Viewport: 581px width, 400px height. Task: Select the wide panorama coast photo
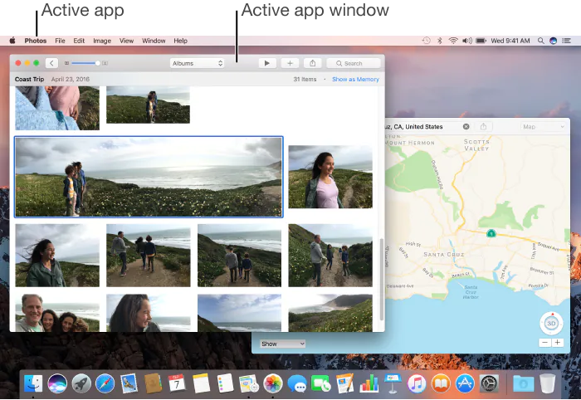tap(149, 177)
